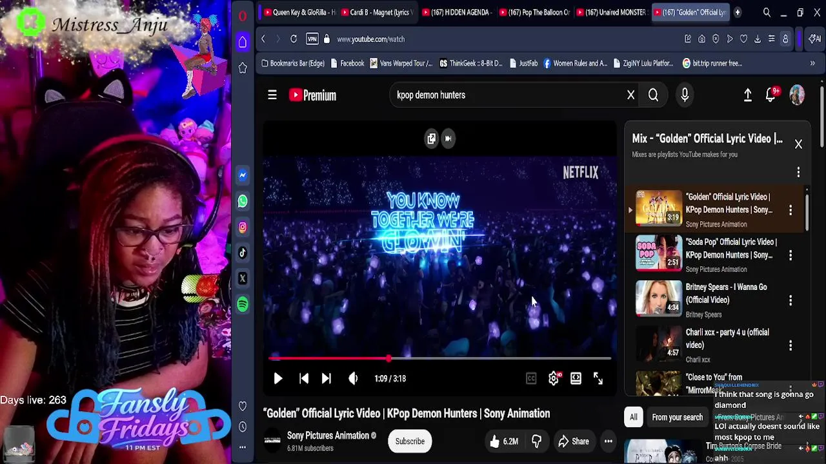Open sidebar history clock icon
The width and height of the screenshot is (826, 464).
pos(243,427)
